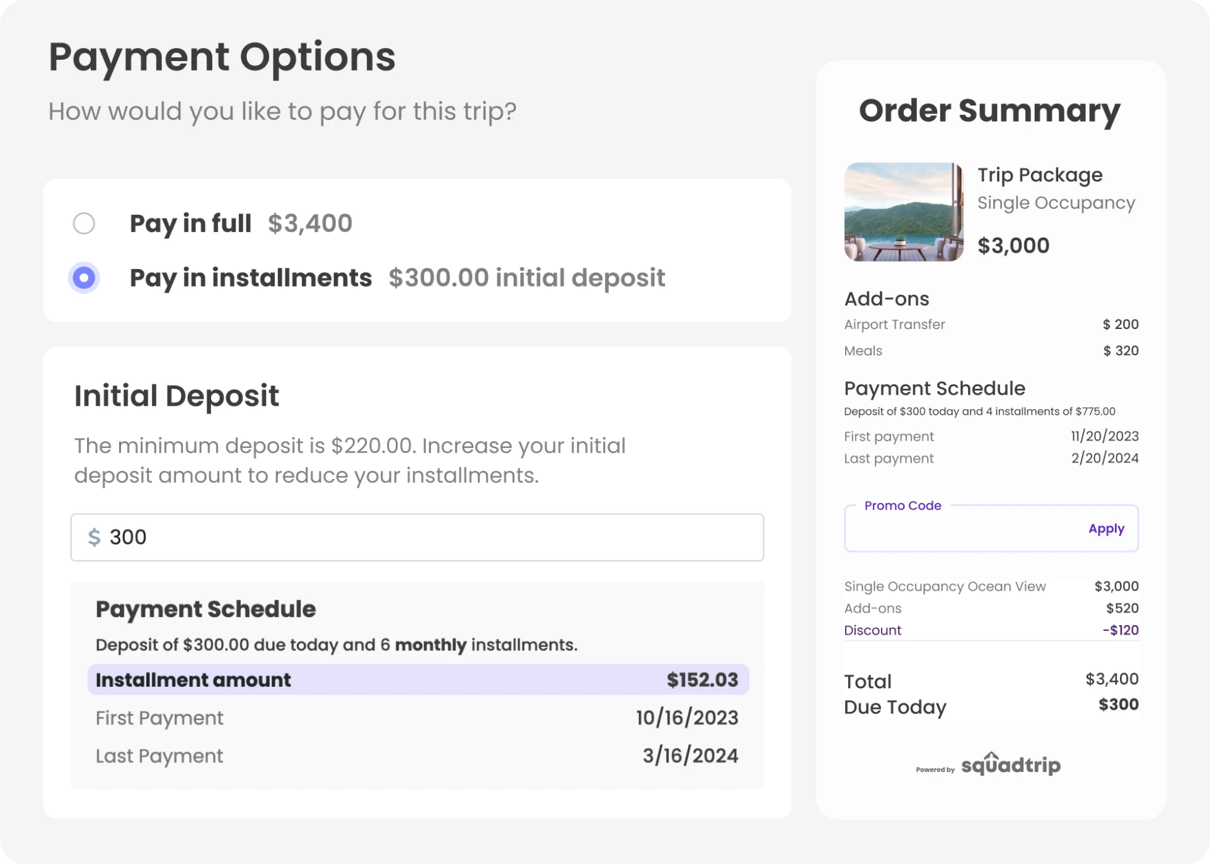Image resolution: width=1210 pixels, height=864 pixels.
Task: Click the Last Payment date 3/16/2024
Action: [689, 756]
